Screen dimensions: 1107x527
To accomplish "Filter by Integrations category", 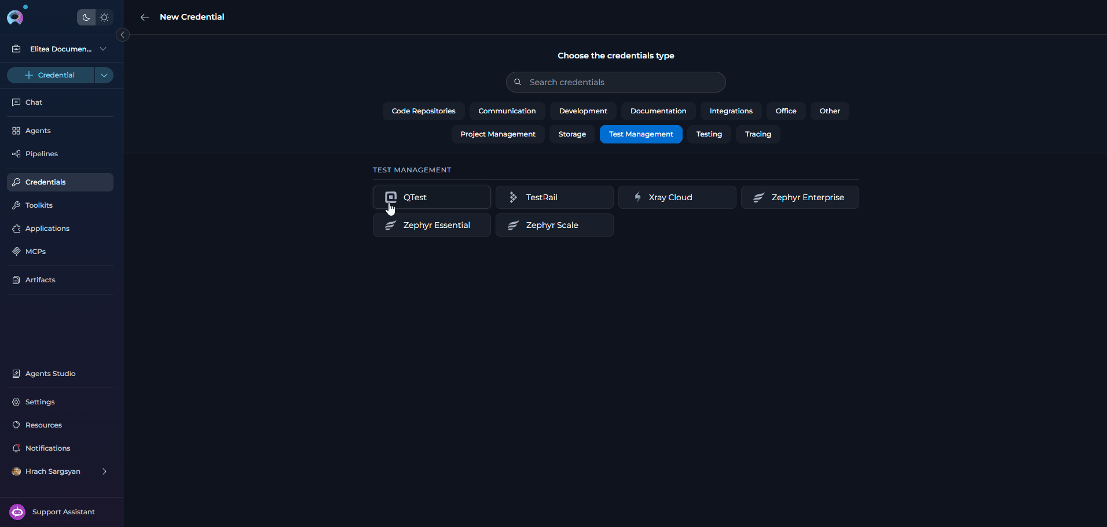I will (731, 111).
